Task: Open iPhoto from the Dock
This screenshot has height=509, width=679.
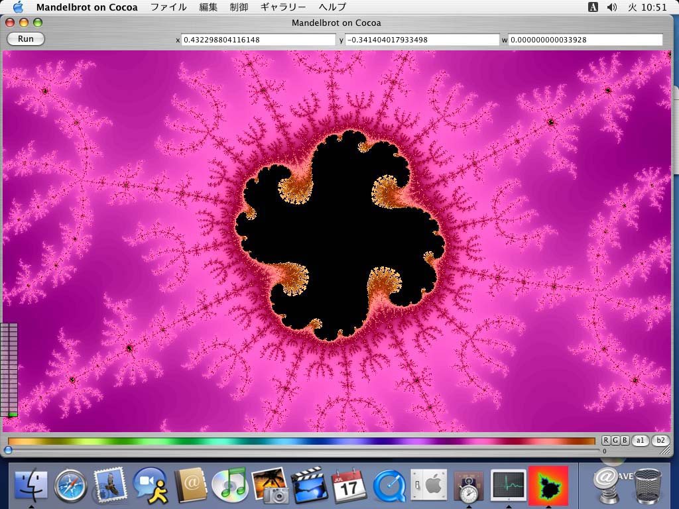Action: click(x=269, y=484)
